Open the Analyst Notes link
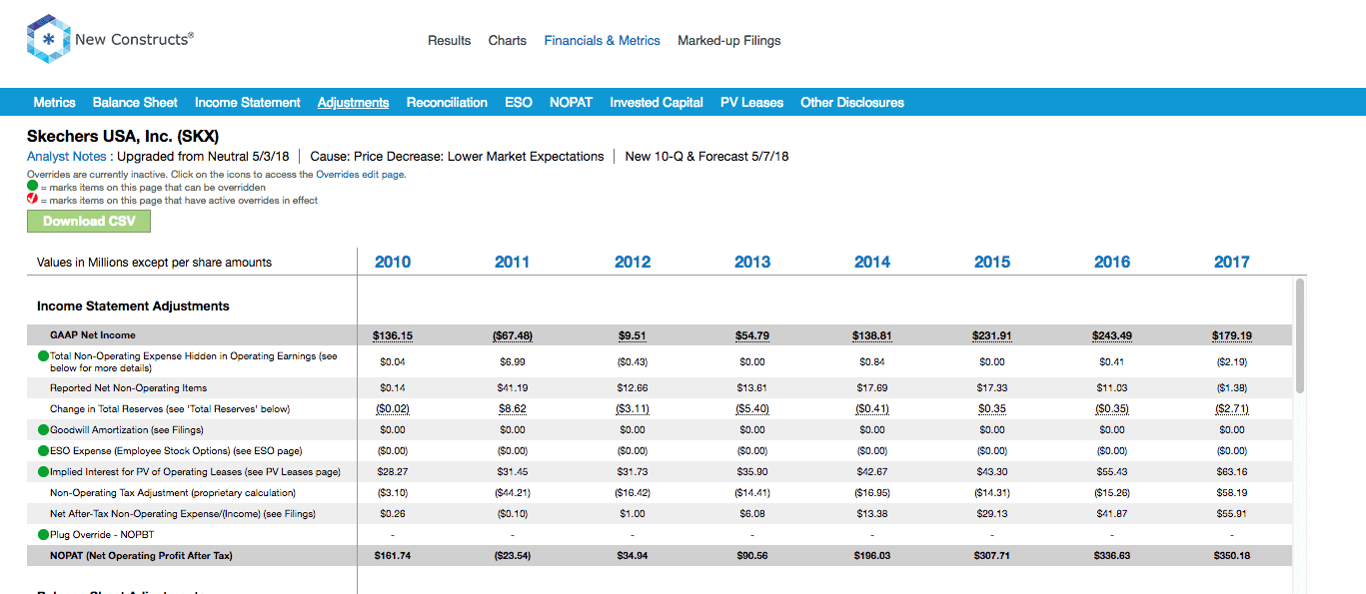This screenshot has height=594, width=1366. pos(68,157)
